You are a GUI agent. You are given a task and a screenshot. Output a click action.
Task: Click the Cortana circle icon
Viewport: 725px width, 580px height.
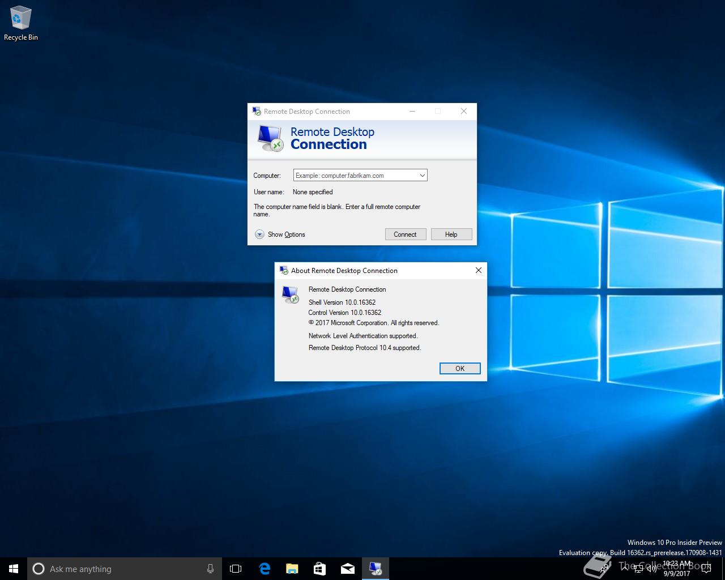39,569
